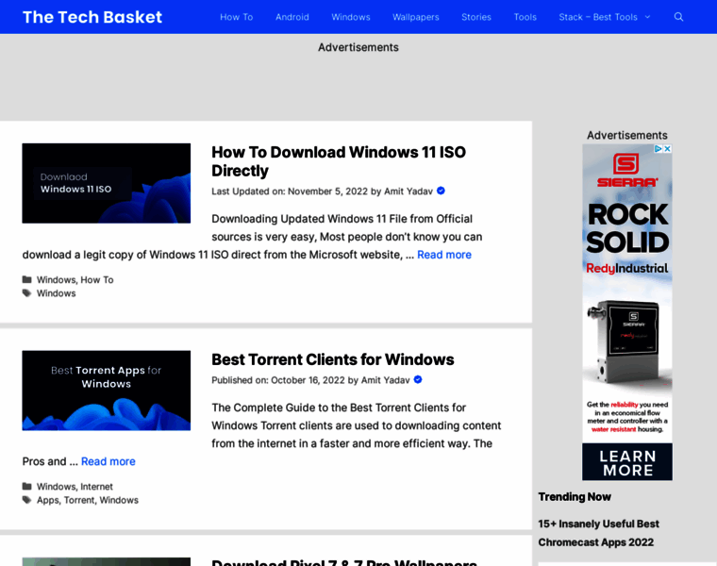
Task: Open the Tools menu item
Action: 525,17
